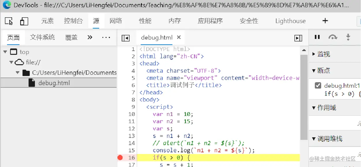
Task: Switch to the 覆盖 navigator tab
Action: point(71,37)
